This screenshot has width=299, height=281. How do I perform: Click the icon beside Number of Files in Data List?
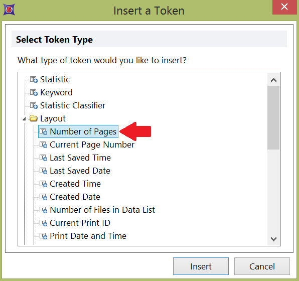click(43, 210)
